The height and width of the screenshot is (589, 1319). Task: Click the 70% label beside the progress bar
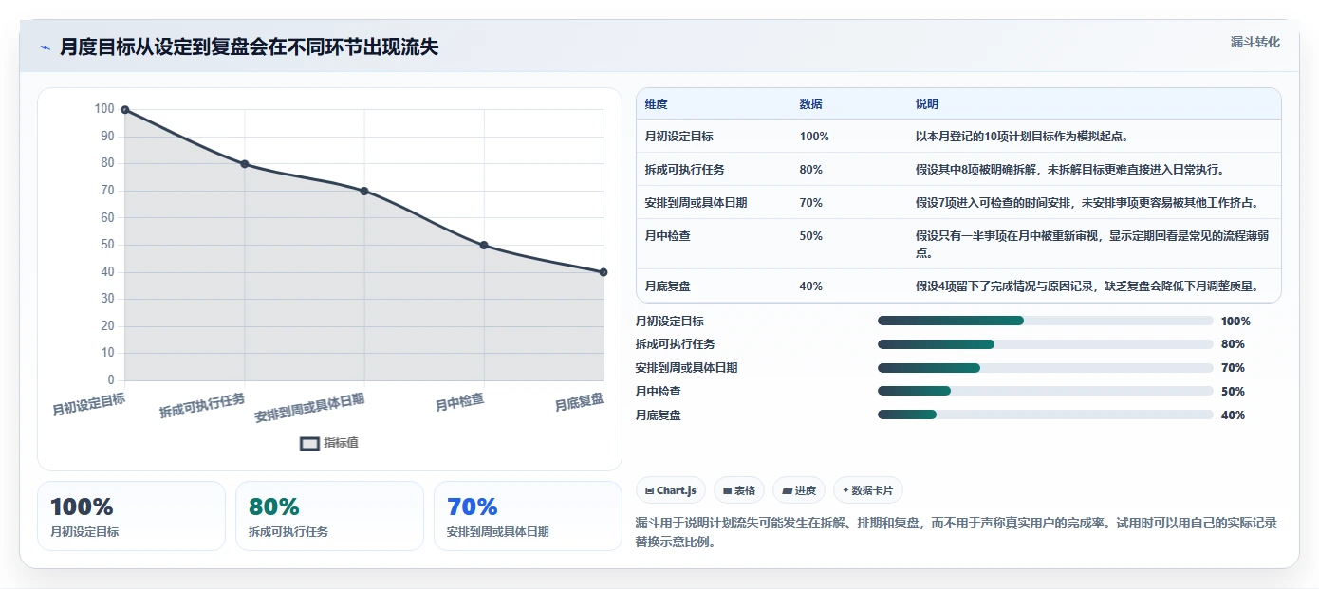point(1233,368)
